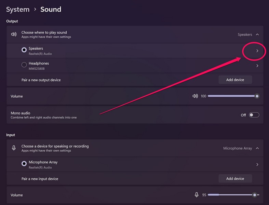Toggle the Mono audio switch

254,115
